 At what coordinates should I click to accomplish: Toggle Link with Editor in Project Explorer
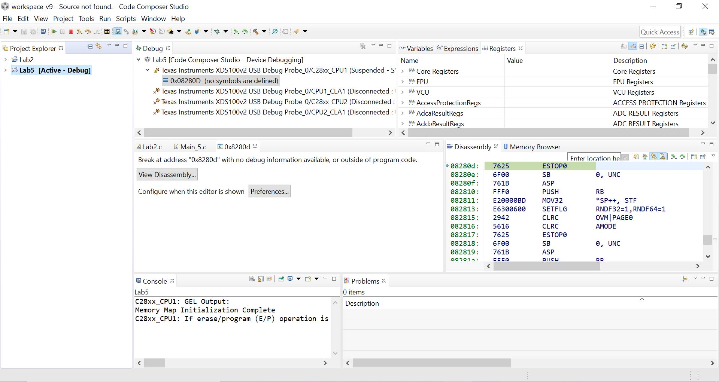click(99, 46)
